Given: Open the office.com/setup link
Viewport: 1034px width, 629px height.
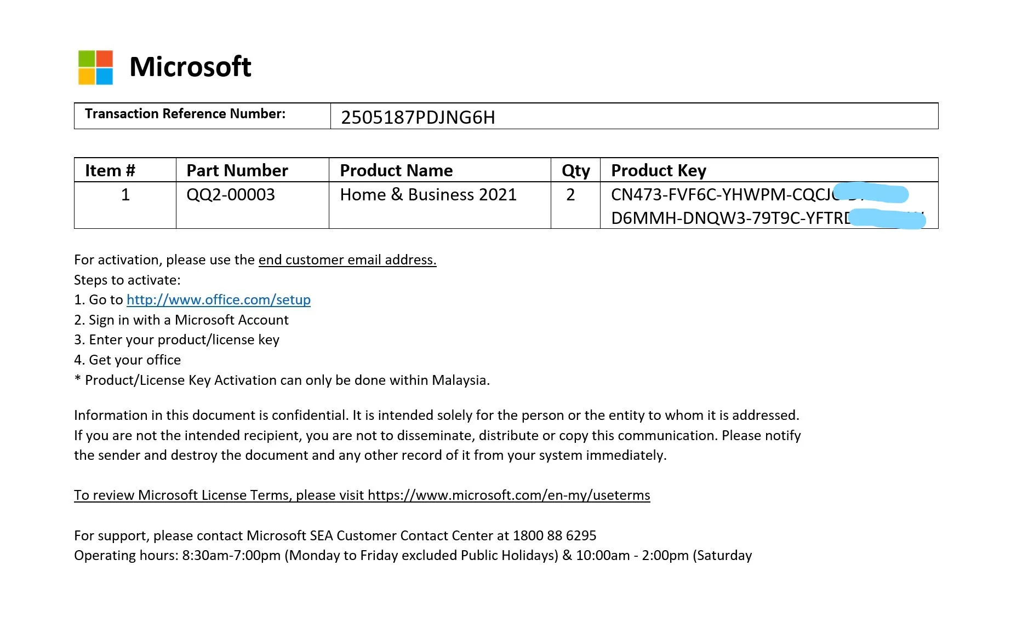Looking at the screenshot, I should tap(218, 300).
